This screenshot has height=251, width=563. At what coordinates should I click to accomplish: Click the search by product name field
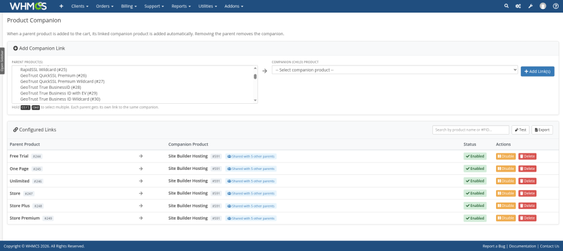click(x=471, y=130)
